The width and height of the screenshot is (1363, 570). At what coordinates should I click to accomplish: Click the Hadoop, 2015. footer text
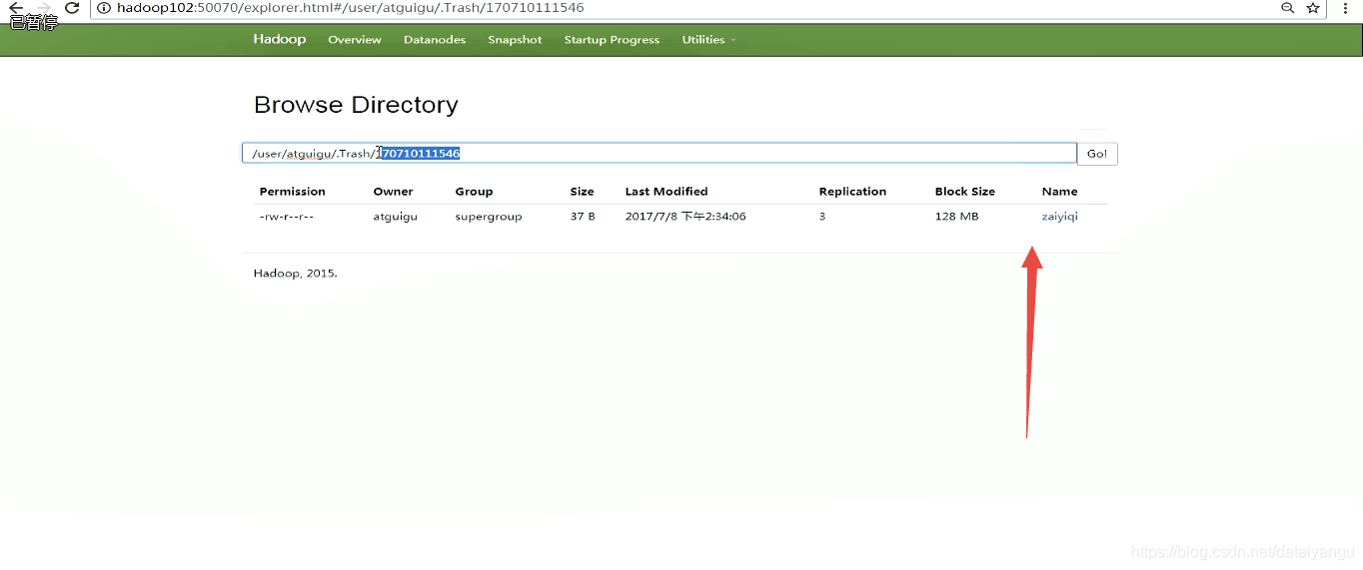click(296, 274)
